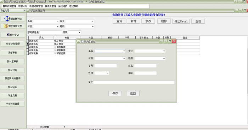Click the 返回 button next to 保存
The image size is (248, 130).
pos(133,93)
